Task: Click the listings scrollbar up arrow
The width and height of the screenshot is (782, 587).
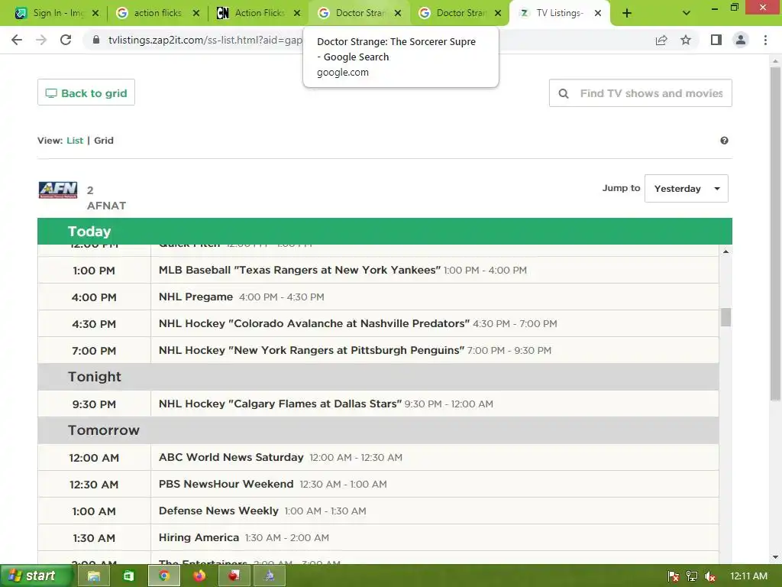Action: point(725,251)
